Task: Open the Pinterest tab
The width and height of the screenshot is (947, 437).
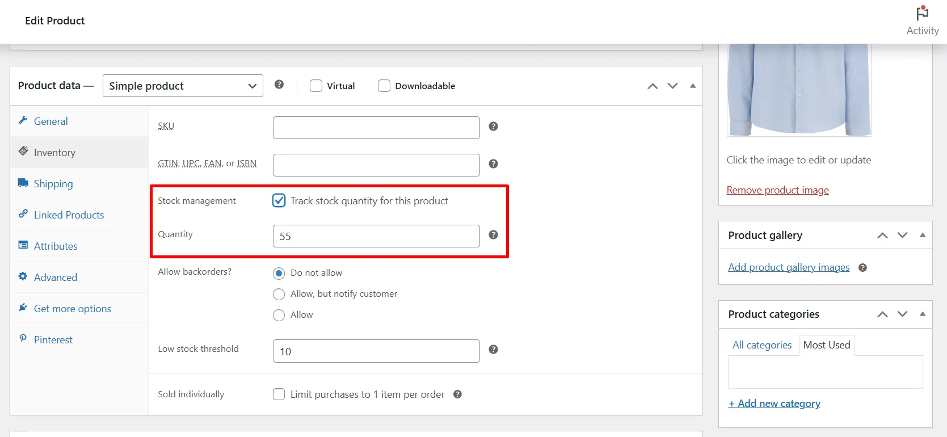Action: coord(79,339)
